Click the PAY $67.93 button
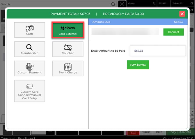The height and width of the screenshot is (139, 195). 138,65
